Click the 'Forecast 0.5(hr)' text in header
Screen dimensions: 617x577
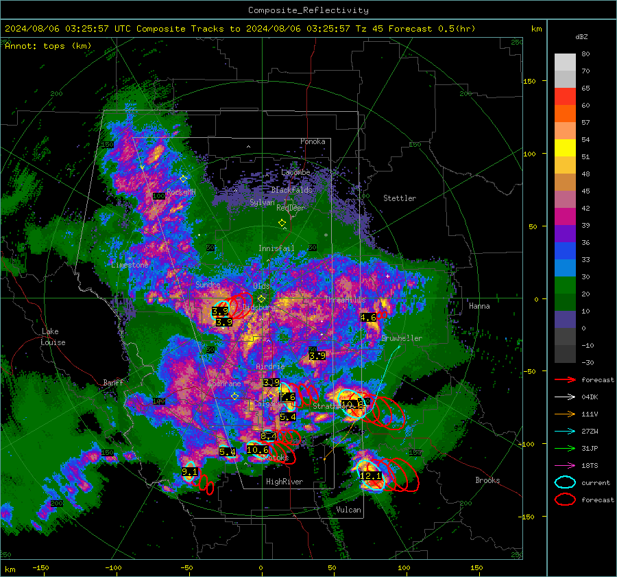(x=432, y=29)
